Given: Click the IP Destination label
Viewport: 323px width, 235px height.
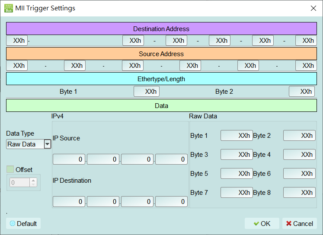Looking at the screenshot, I should point(72,181).
